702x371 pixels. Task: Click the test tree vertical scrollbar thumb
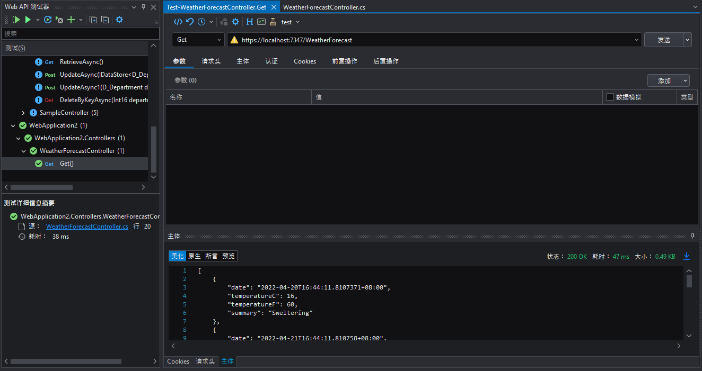click(154, 149)
